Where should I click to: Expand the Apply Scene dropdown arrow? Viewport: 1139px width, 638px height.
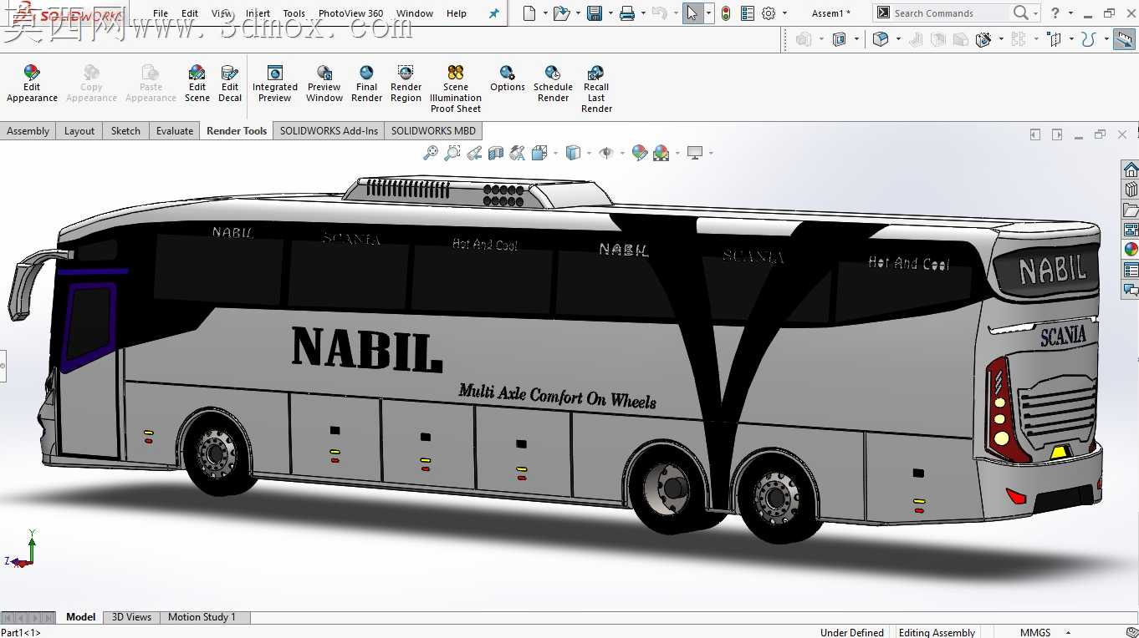pos(677,153)
